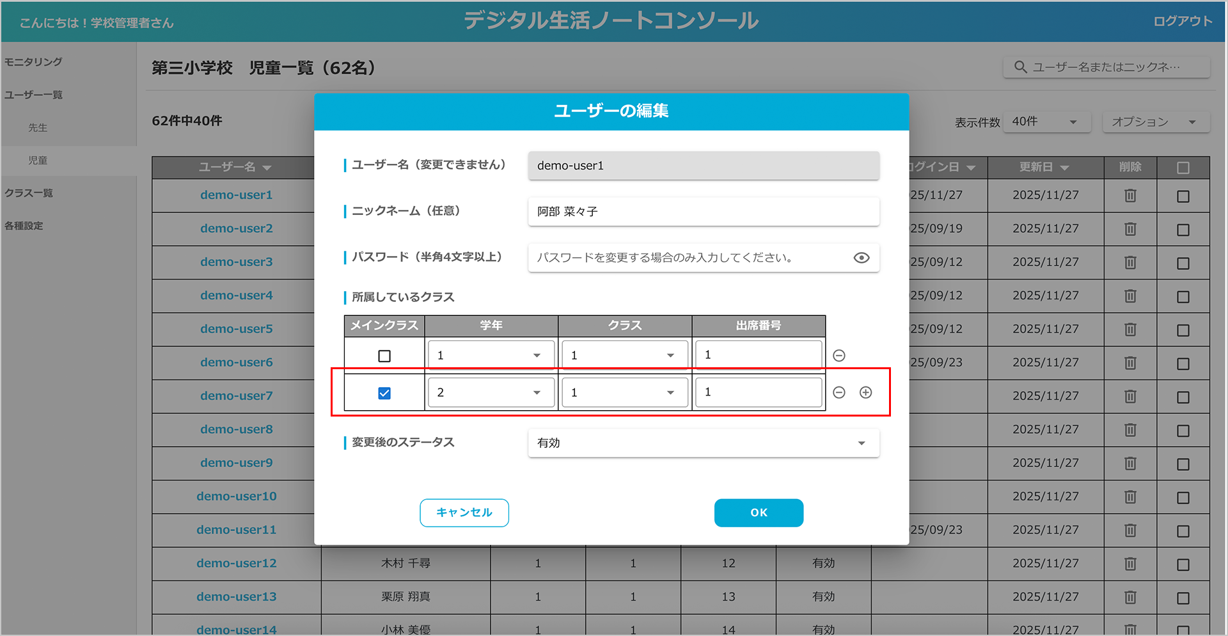The width and height of the screenshot is (1228, 636).
Task: Open grade dropdown showing 2
Action: click(491, 393)
